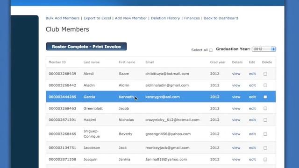Click email monkeyjack@gmail.com

[x=167, y=148]
